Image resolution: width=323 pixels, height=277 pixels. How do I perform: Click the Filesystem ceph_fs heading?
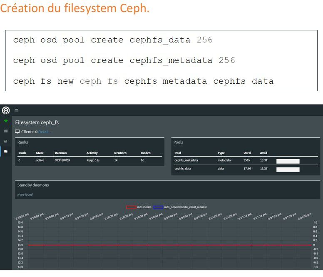pos(37,122)
